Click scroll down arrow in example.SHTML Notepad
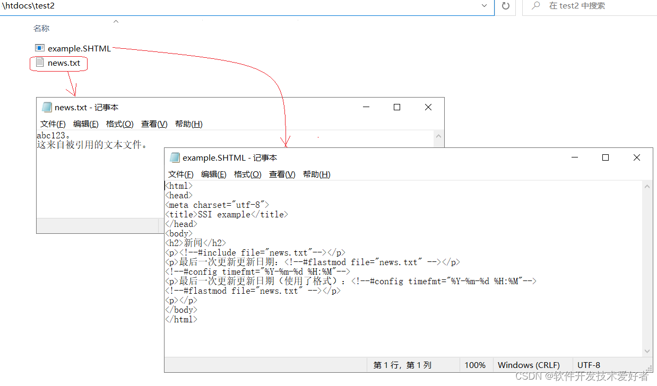 pyautogui.click(x=647, y=351)
